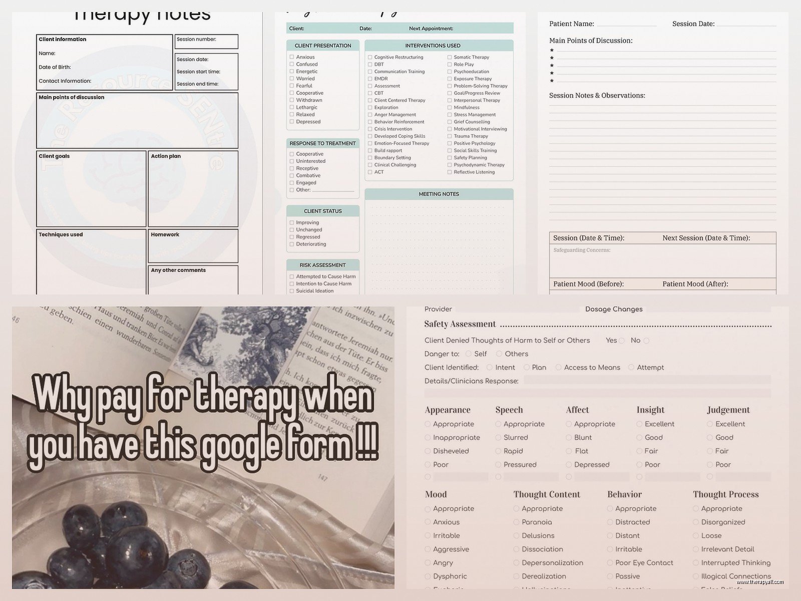Open the 'Why pay for therapy' blueberry image

click(203, 447)
